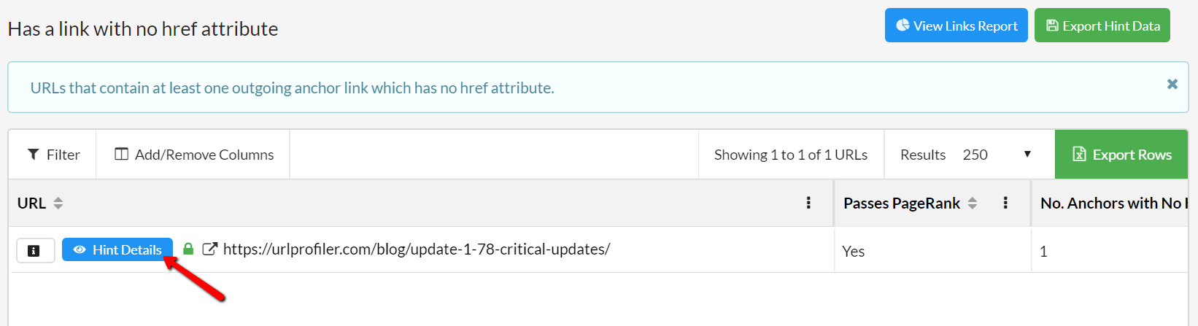Sort by the URL column arrows
The image size is (1198, 326).
(58, 203)
